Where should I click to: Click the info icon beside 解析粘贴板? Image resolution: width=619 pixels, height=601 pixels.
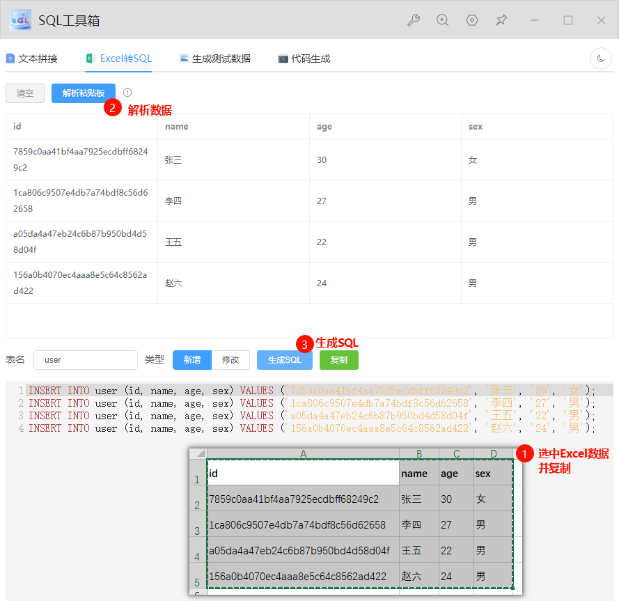[127, 93]
